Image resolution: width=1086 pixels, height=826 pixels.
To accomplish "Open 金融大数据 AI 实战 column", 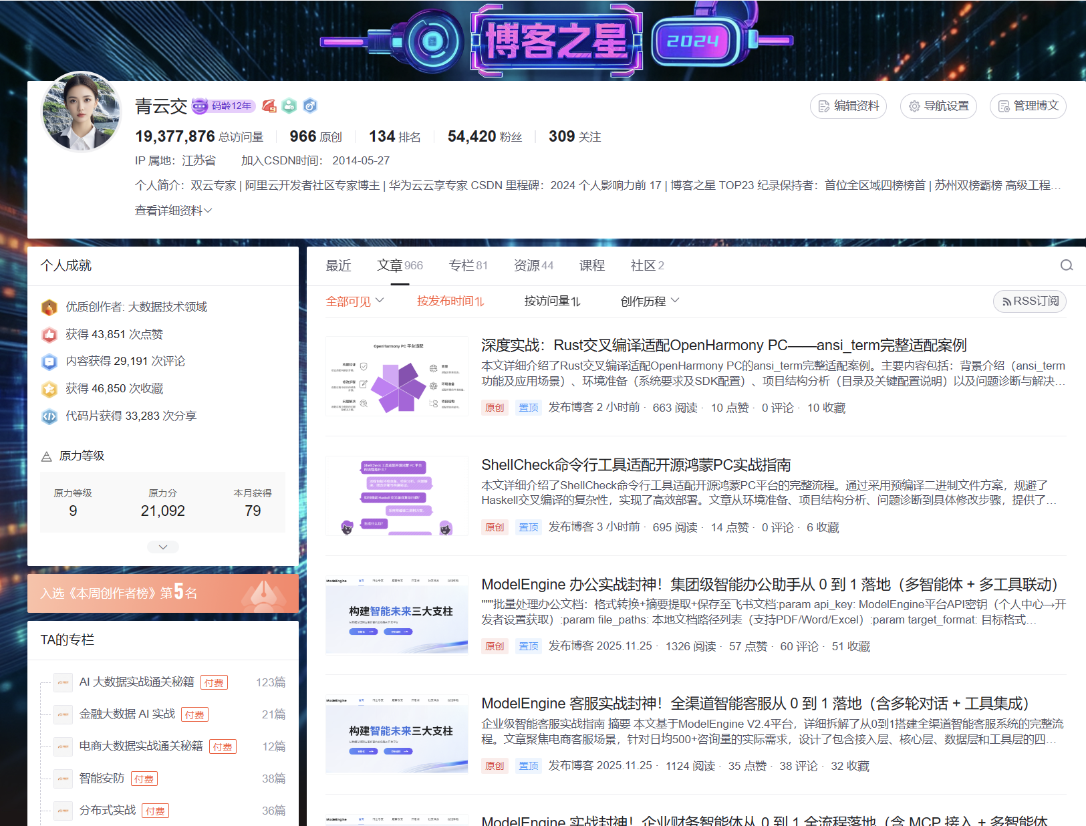I will coord(127,714).
